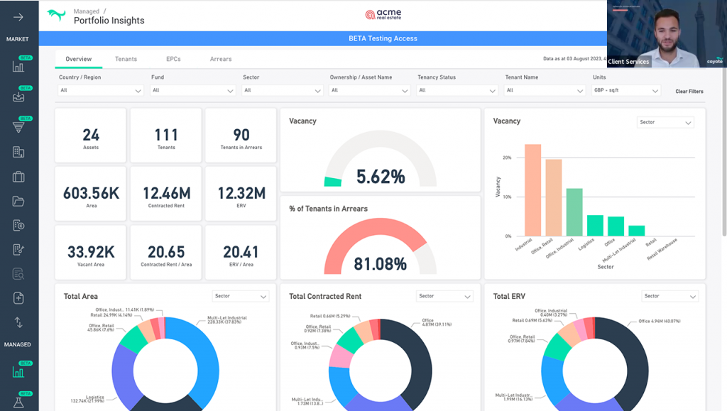Open the folder icon in the sidebar
This screenshot has height=411, width=727.
(x=17, y=203)
